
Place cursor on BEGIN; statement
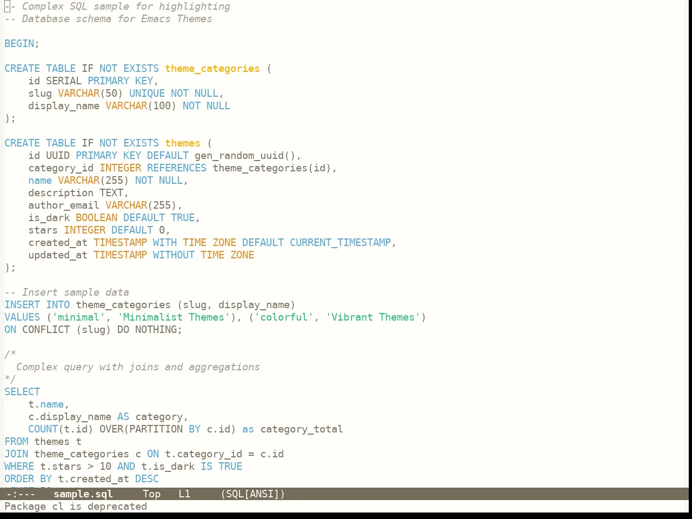pos(22,43)
